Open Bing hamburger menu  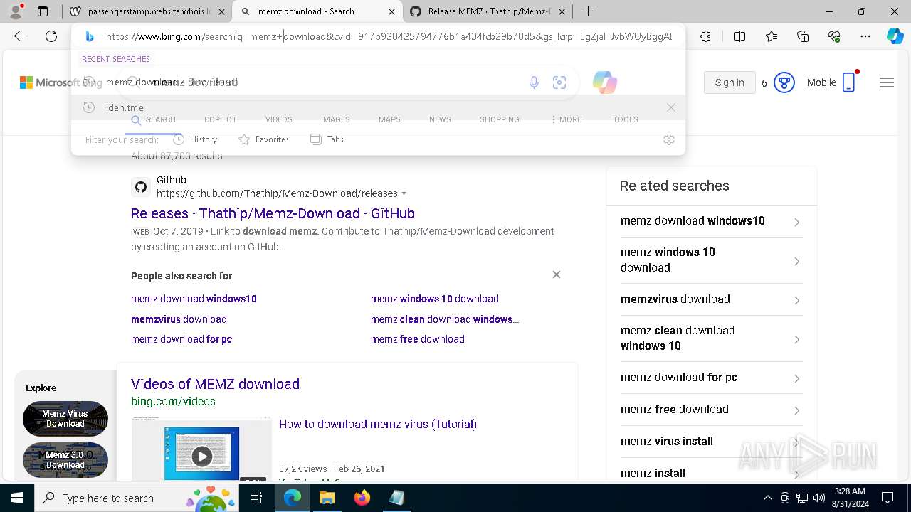coord(886,82)
